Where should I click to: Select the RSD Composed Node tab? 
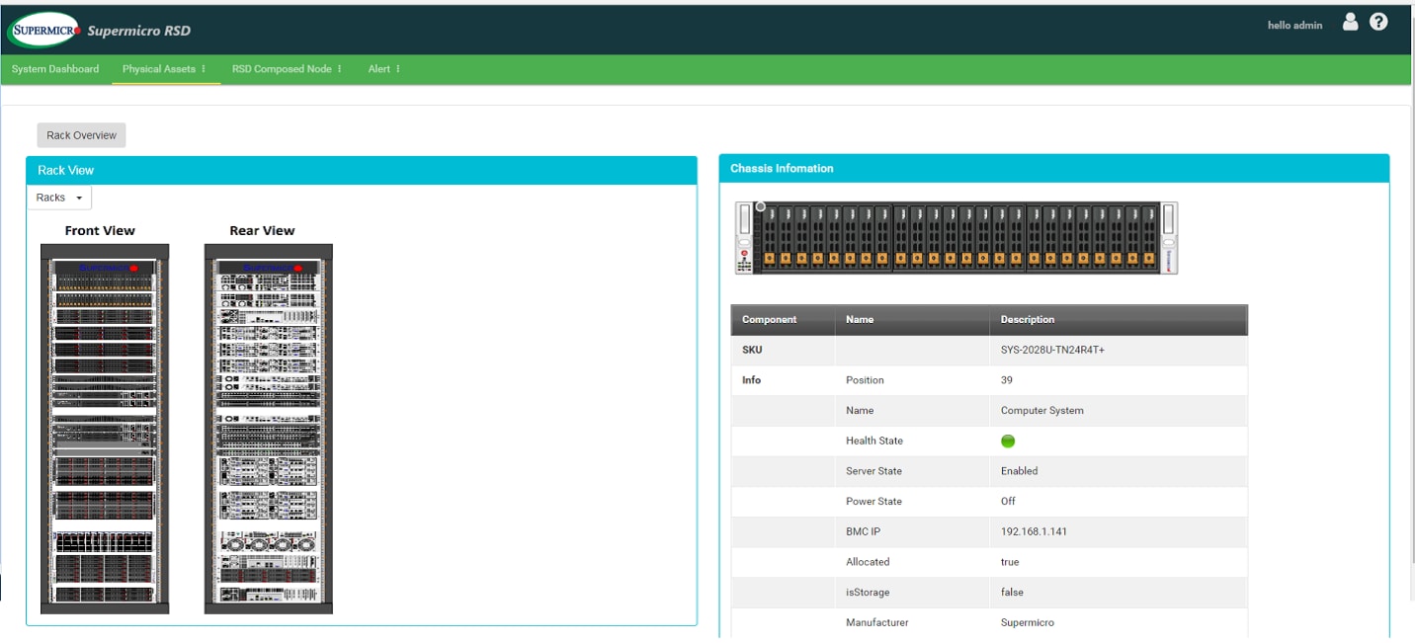click(282, 69)
